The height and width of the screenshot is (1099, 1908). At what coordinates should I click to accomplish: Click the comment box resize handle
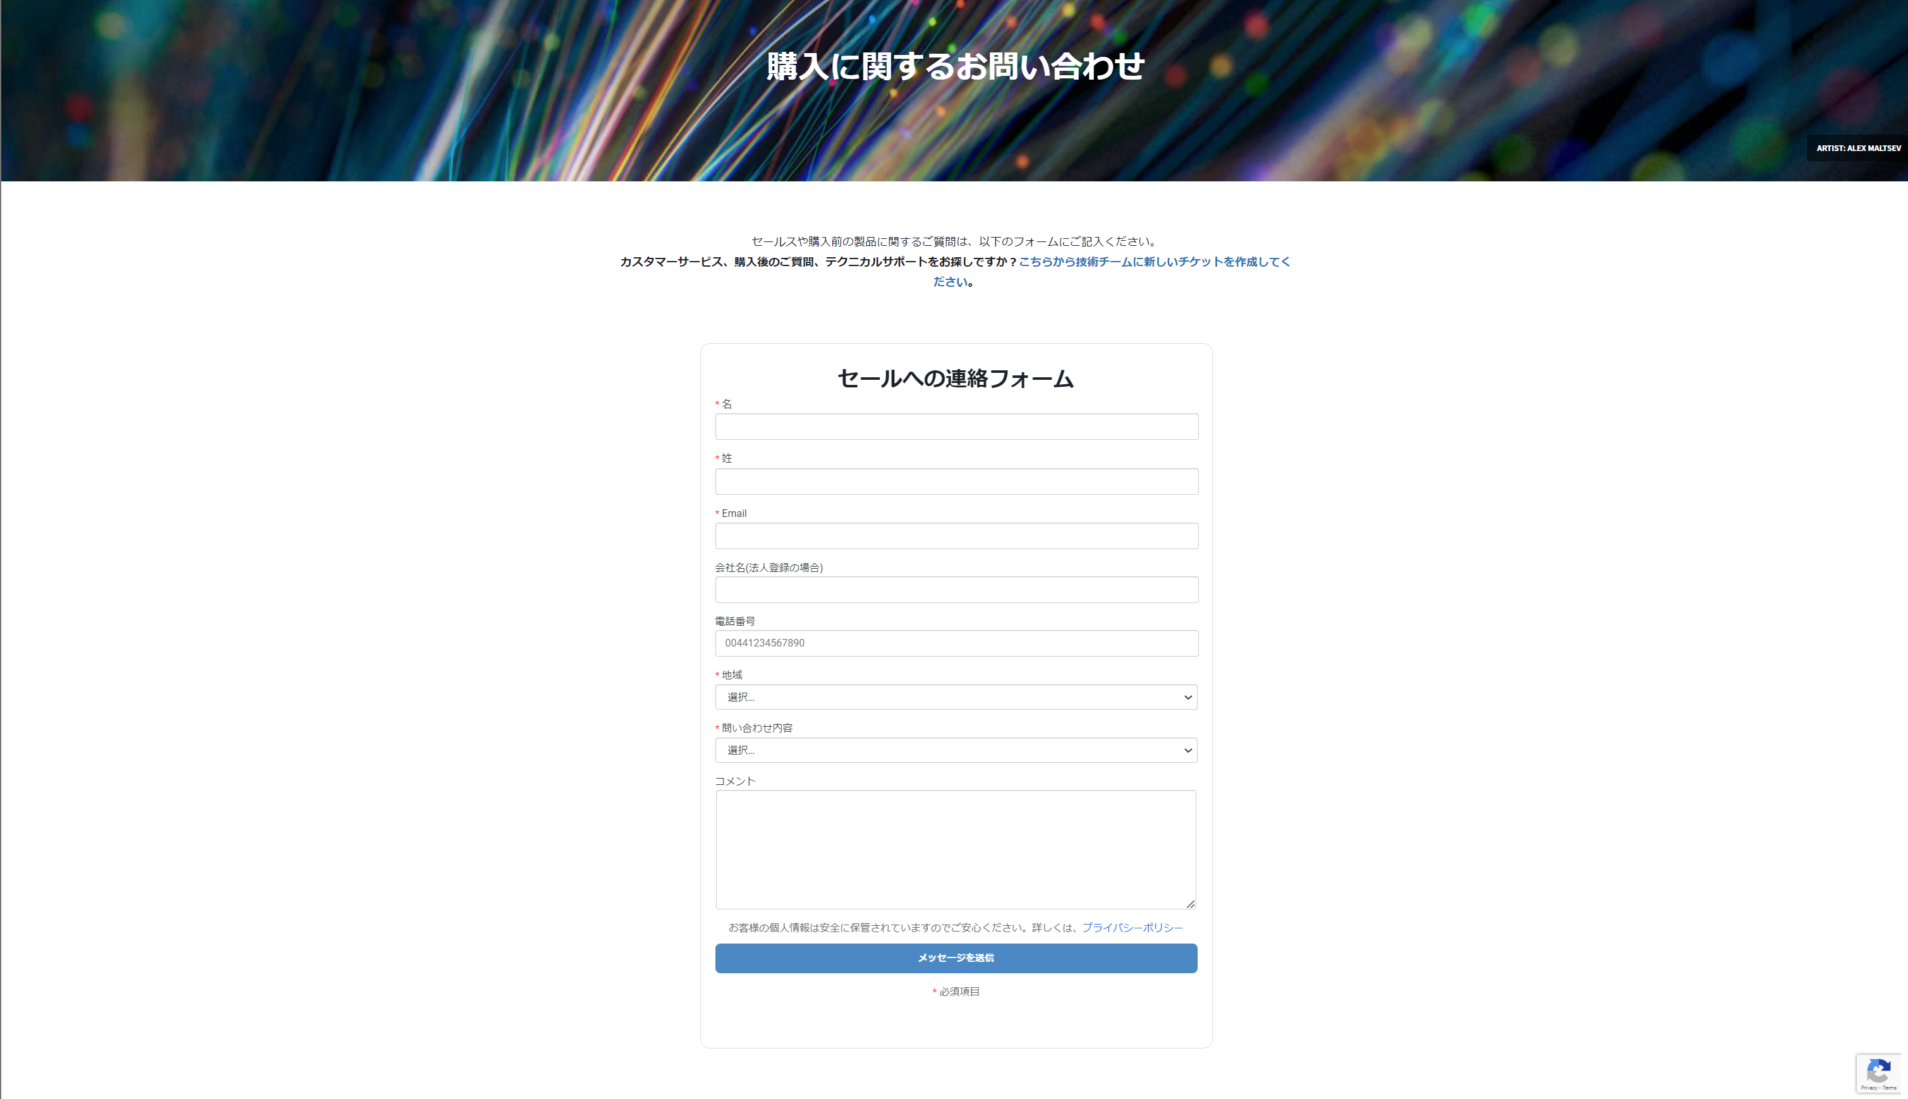(1190, 904)
